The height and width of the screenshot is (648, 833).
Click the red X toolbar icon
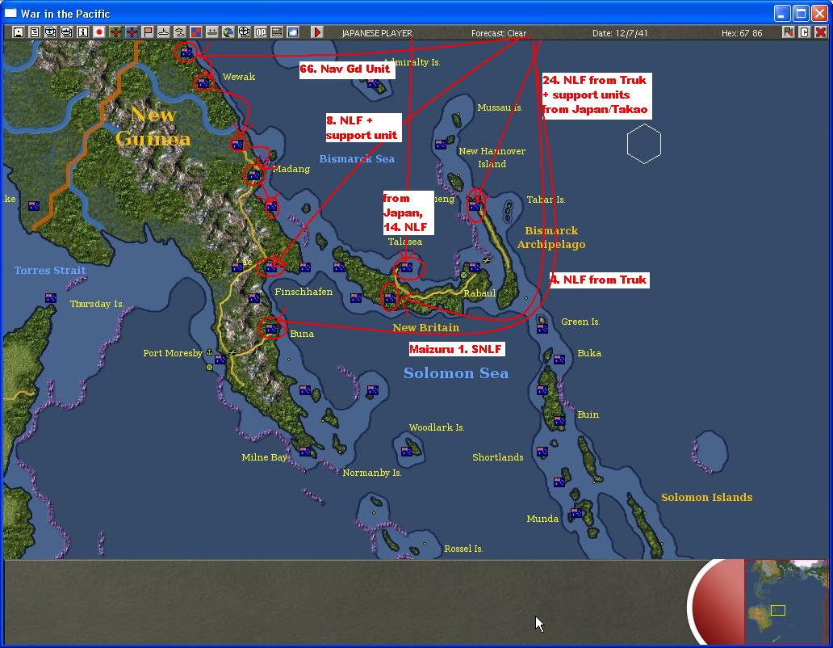tap(821, 32)
